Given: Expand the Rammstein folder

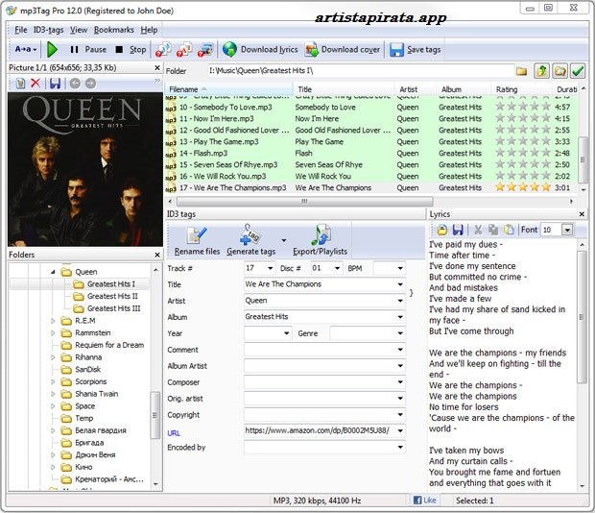Looking at the screenshot, I should 53,333.
